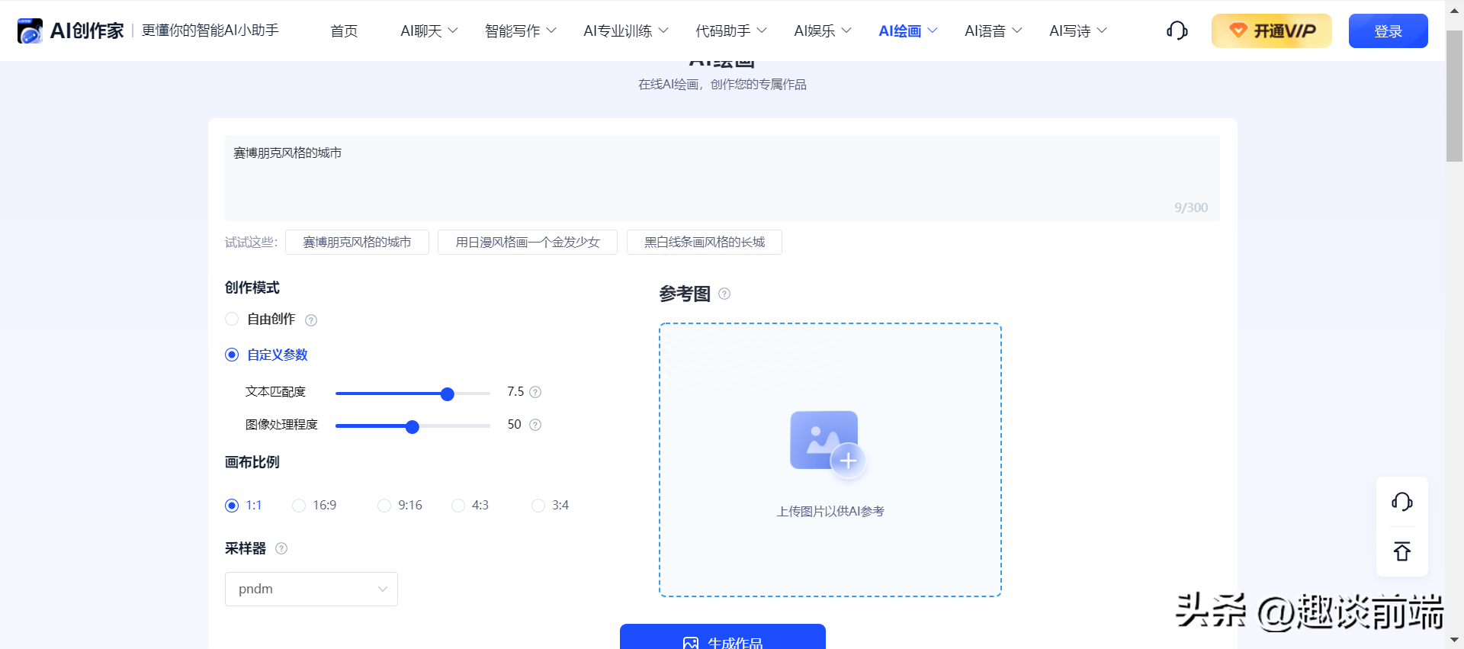
Task: Click the floating headset support icon
Action: point(1402,502)
